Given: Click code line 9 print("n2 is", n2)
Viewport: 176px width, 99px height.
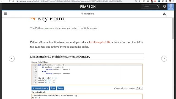Looking at the screenshot, I should pos(47,82).
